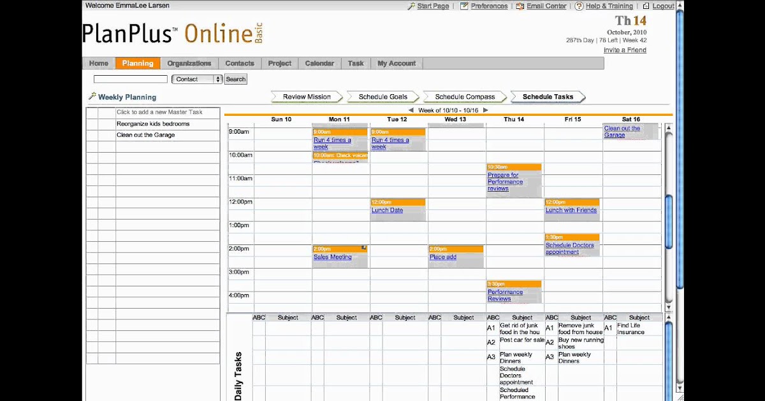Open the Lunch Date event

coord(387,210)
